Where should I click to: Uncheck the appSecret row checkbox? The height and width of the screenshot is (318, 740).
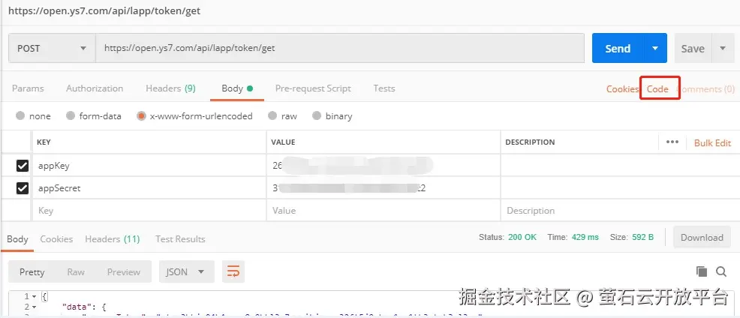23,188
